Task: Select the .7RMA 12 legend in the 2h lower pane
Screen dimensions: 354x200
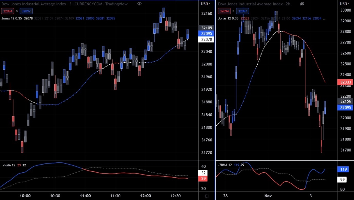Action: click(225, 165)
